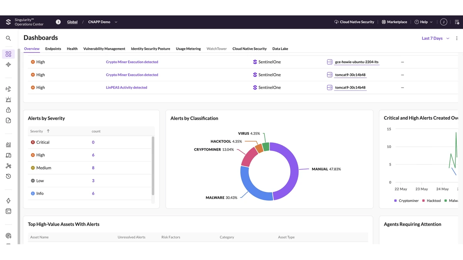Open the devices icon in the sidebar
This screenshot has width=463, height=260.
8,155
